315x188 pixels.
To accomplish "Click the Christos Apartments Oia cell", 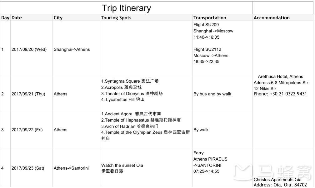I will click(282, 181).
